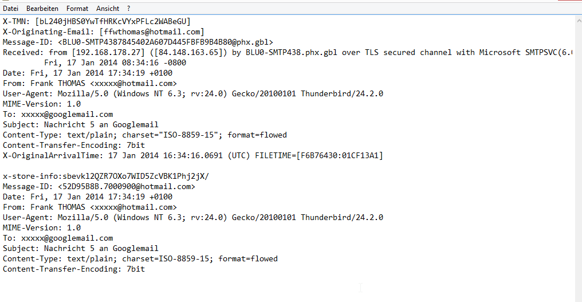Click the first Subject: Nachricht 5 line
Image resolution: width=582 pixels, height=302 pixels.
point(80,125)
